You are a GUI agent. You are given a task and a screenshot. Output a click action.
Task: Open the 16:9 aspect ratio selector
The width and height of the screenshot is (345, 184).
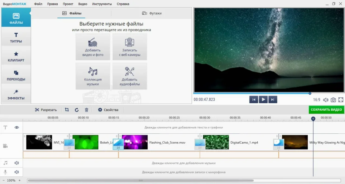[316, 100]
